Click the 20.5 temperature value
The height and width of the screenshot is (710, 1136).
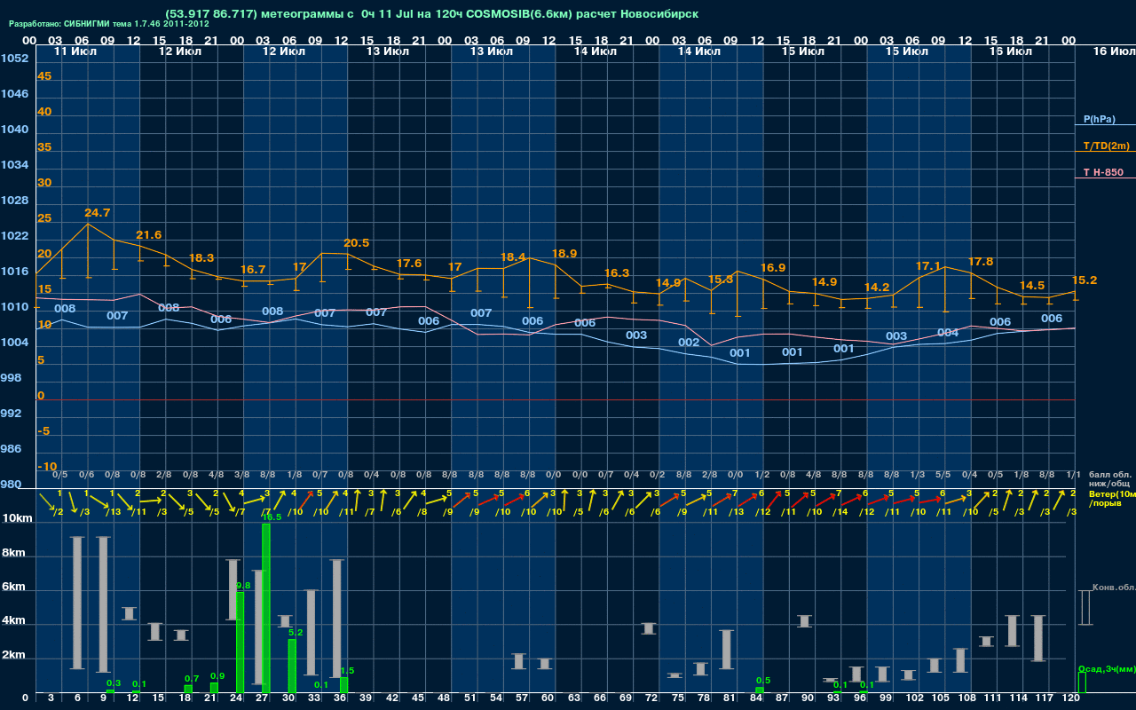coord(356,243)
